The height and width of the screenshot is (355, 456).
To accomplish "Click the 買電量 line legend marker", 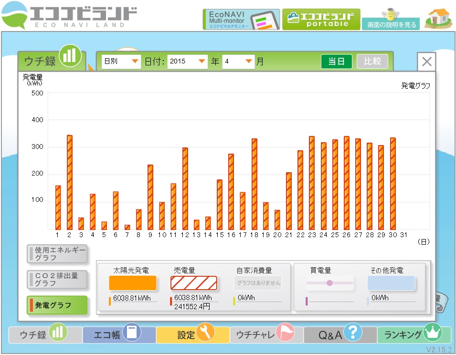I will (x=330, y=283).
